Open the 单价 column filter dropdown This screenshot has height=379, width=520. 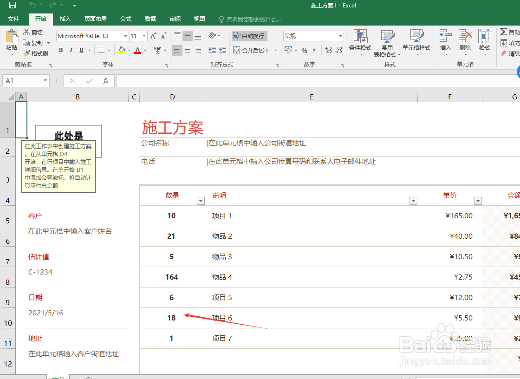coord(478,201)
